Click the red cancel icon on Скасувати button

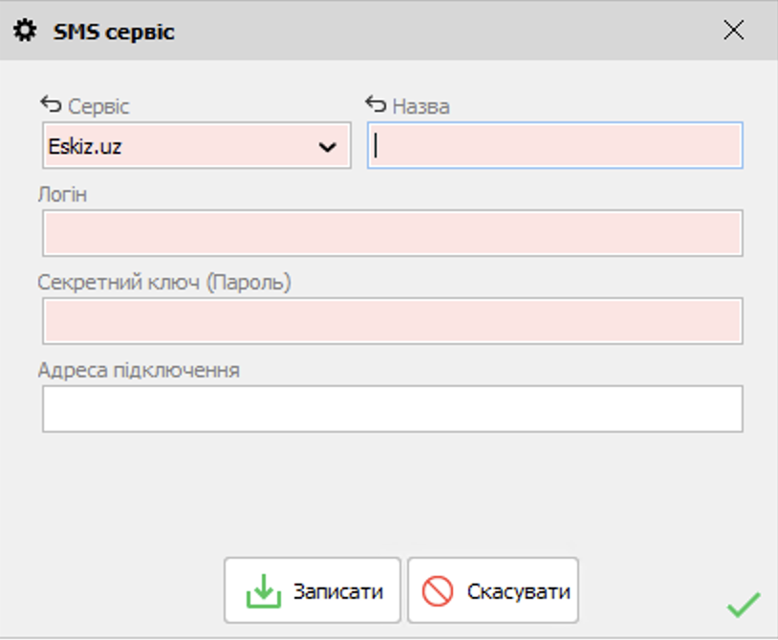(438, 589)
